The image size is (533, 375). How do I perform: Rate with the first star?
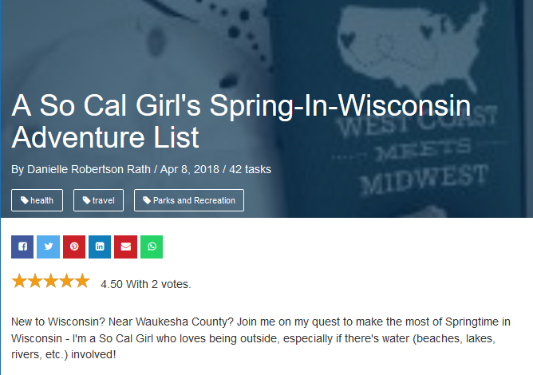[x=19, y=281]
